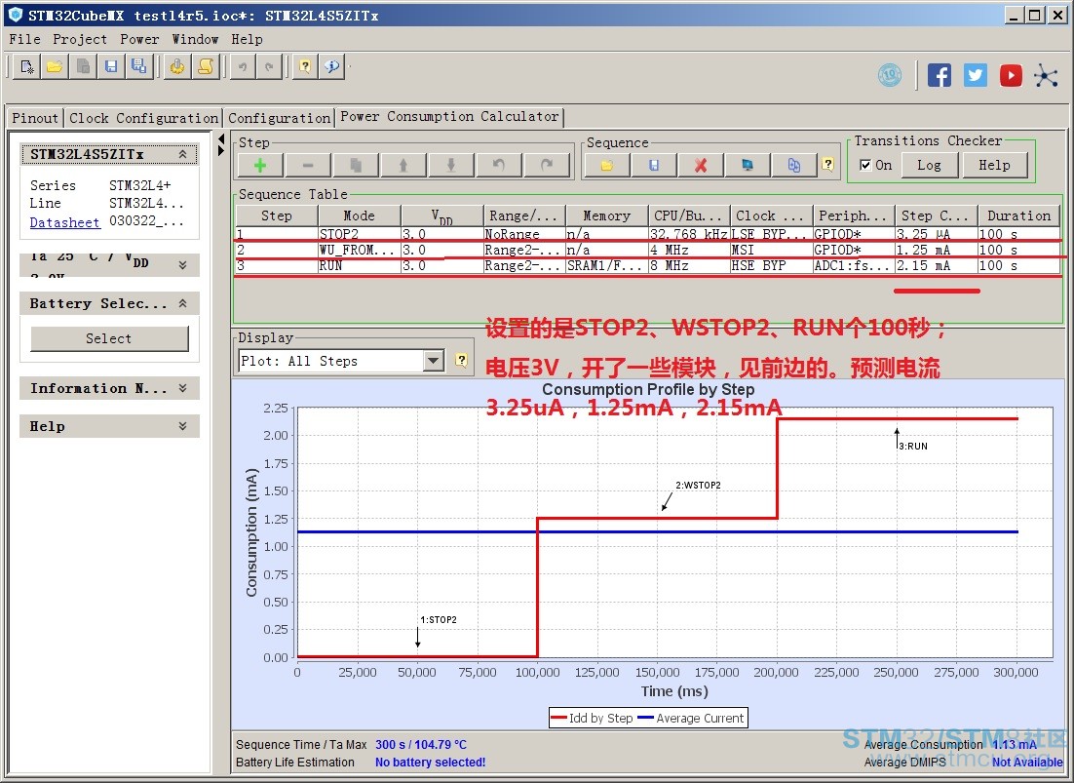Open the Help question-mark icon in main toolbar
The width and height of the screenshot is (1074, 783).
(305, 66)
